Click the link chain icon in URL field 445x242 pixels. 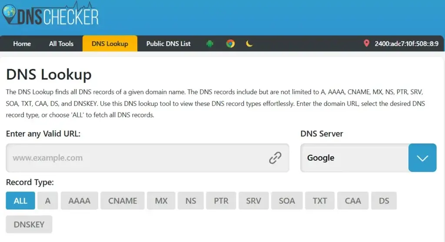(275, 158)
